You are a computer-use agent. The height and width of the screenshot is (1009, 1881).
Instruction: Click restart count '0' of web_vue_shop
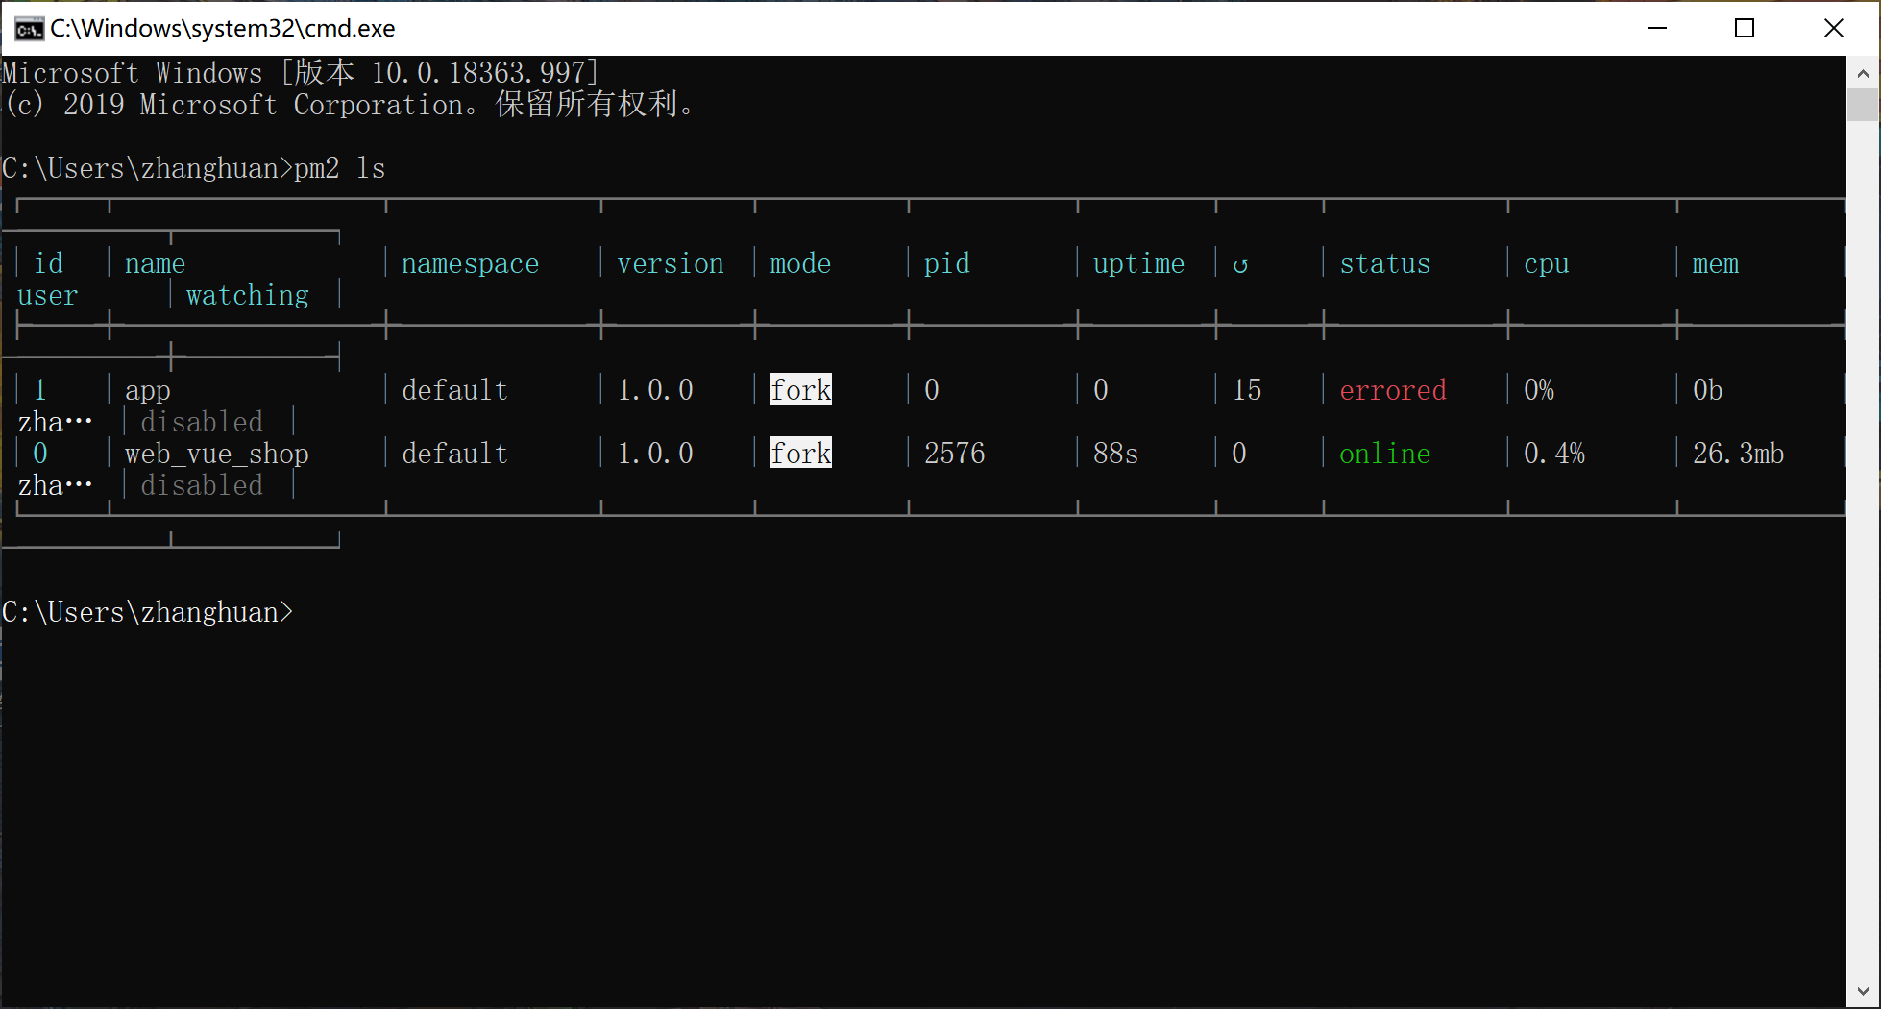(x=1239, y=454)
